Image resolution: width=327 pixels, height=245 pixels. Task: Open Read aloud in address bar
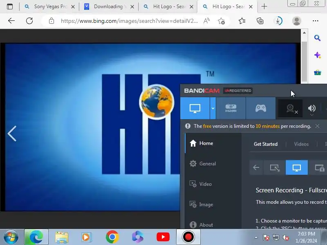pyautogui.click(x=206, y=21)
